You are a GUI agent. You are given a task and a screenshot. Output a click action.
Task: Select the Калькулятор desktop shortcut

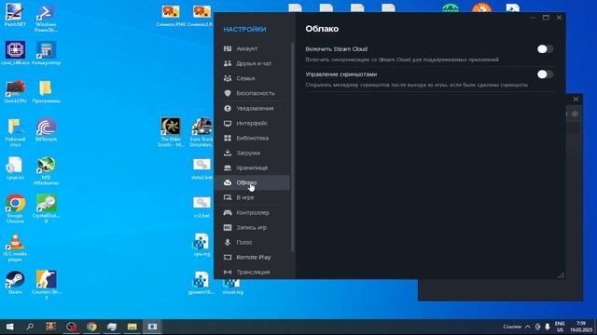[46, 53]
